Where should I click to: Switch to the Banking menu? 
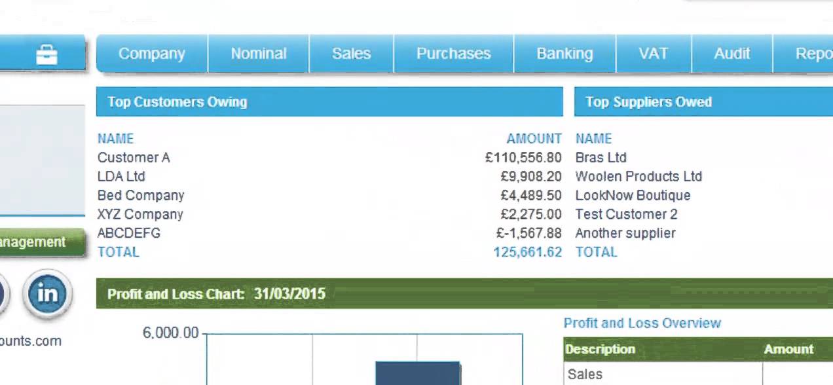coord(565,54)
